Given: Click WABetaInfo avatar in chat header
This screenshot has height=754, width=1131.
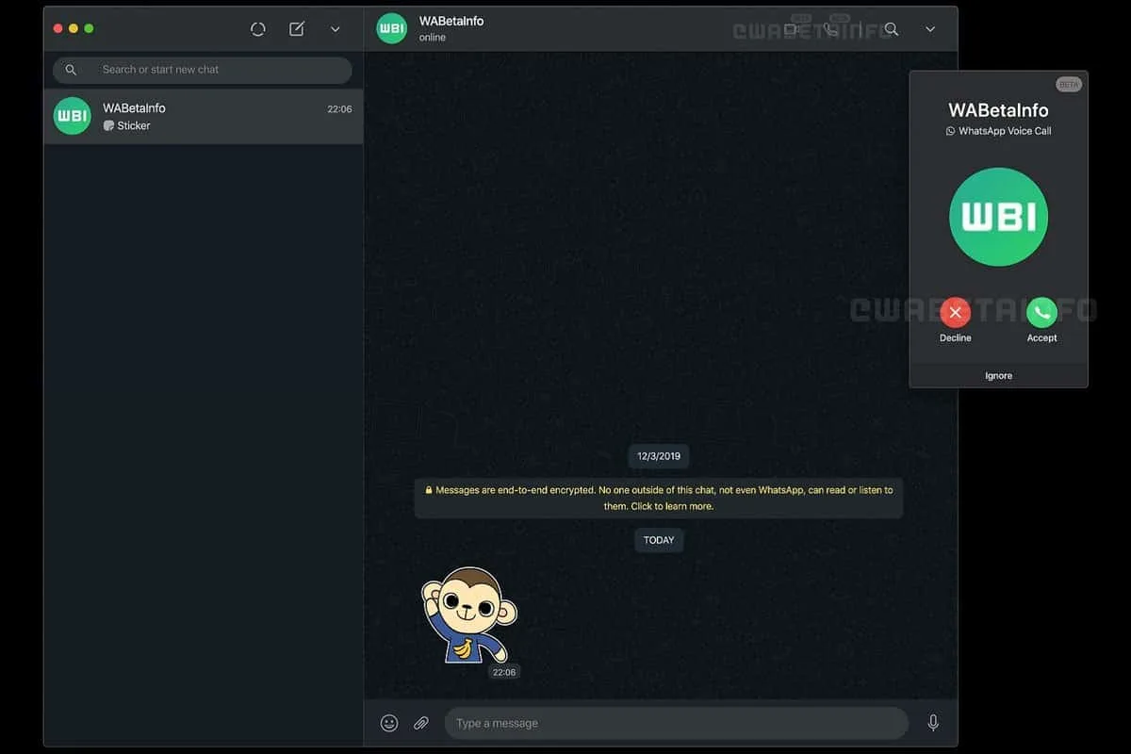Looking at the screenshot, I should [391, 28].
